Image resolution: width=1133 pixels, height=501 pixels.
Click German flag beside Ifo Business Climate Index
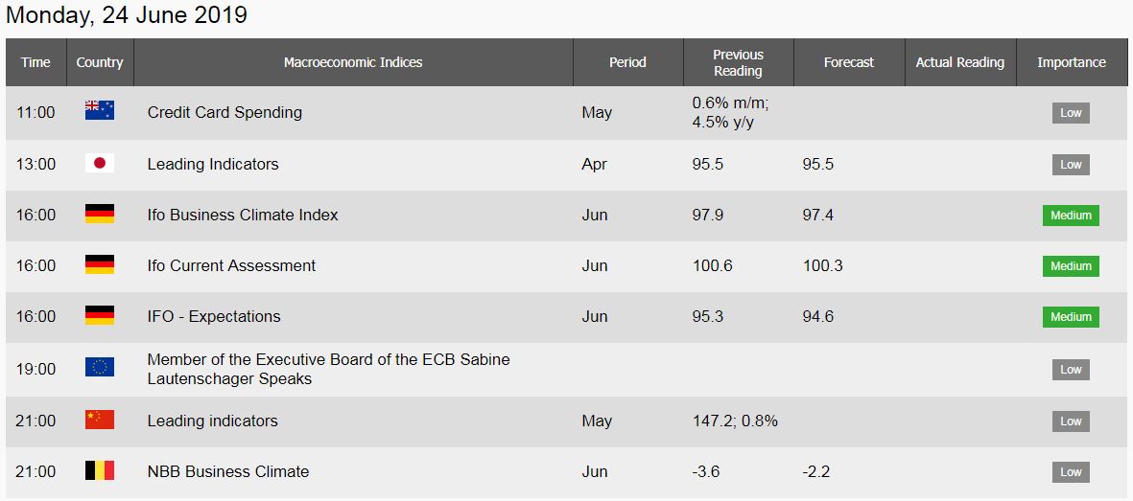[100, 215]
